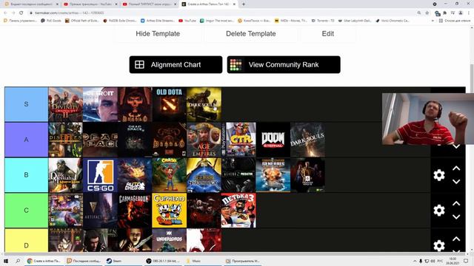Screen dimensions: 474x266
Task: Select the active Create a Arthas tier list tab
Action: (208, 4)
